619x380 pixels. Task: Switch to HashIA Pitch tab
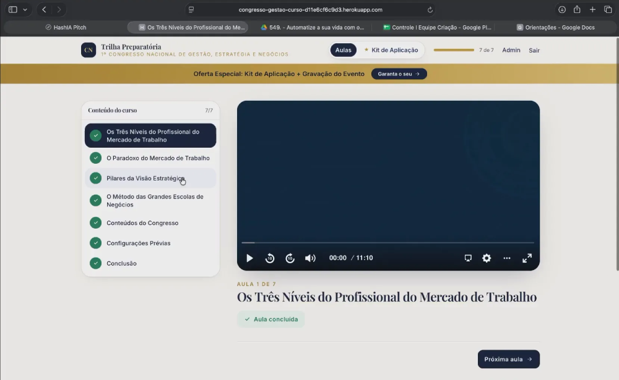coord(66,27)
